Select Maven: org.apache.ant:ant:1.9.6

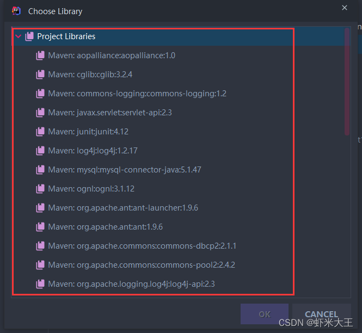(x=105, y=227)
